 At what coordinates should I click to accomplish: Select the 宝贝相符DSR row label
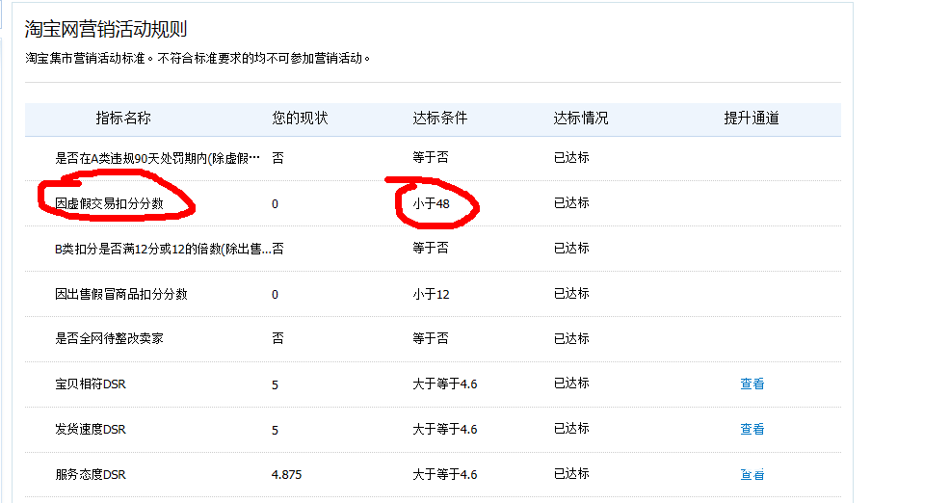(91, 384)
